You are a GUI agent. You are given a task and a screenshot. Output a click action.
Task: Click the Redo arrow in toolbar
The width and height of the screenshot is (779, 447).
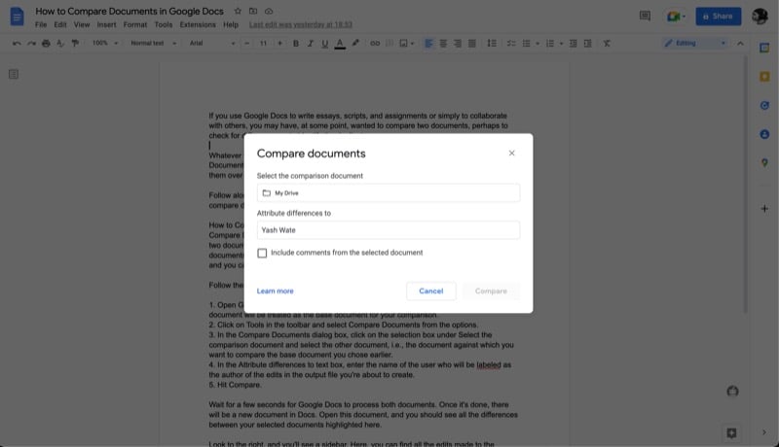point(31,43)
